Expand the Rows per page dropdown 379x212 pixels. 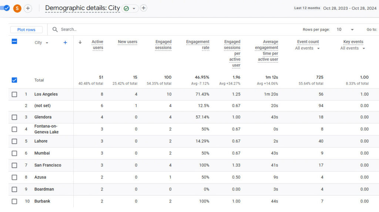pyautogui.click(x=345, y=30)
